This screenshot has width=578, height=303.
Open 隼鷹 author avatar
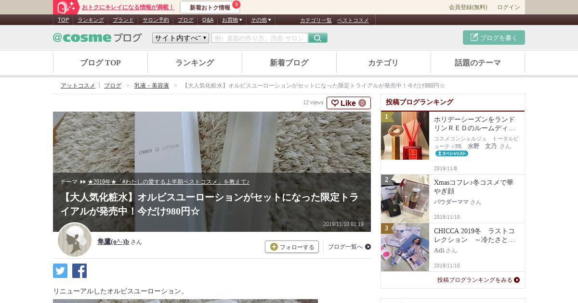click(75, 240)
